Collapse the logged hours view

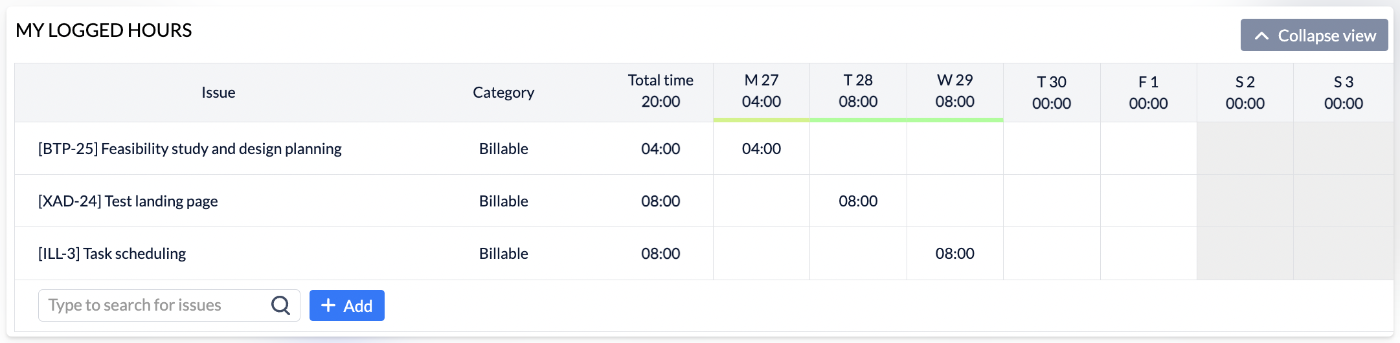pyautogui.click(x=1314, y=36)
